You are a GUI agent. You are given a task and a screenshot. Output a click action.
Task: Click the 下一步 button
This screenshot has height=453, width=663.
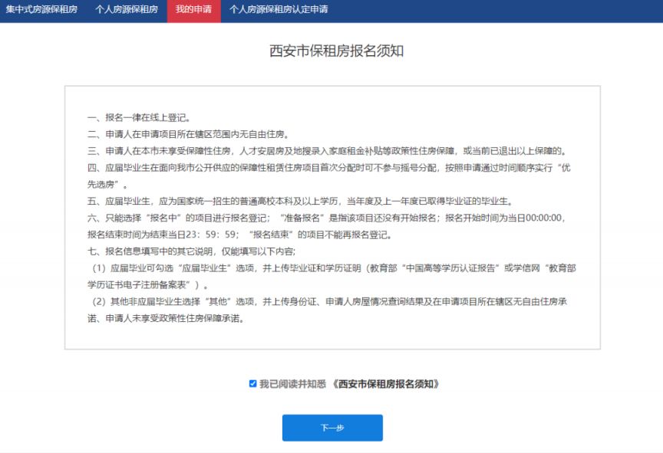coord(332,428)
